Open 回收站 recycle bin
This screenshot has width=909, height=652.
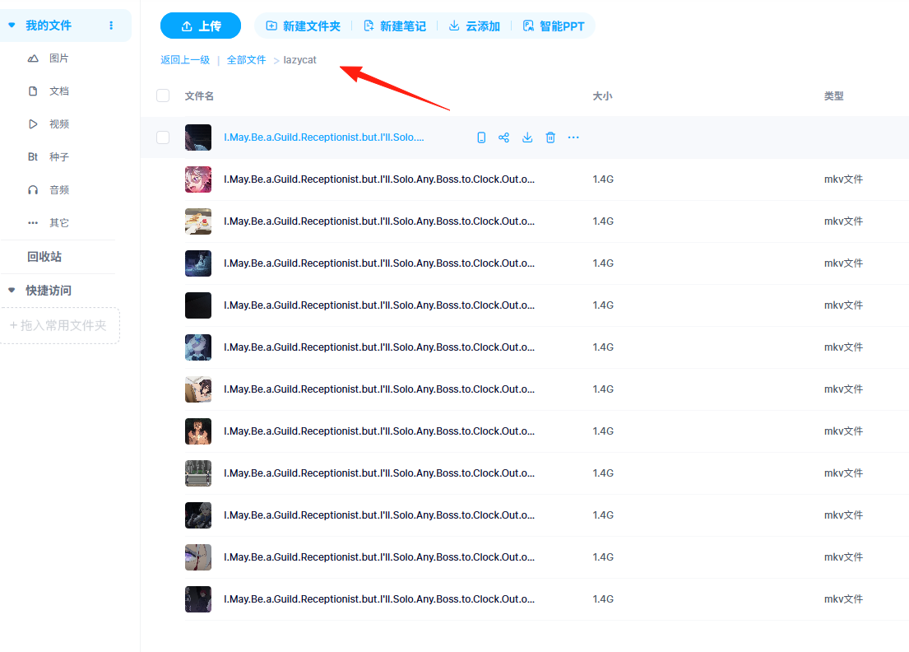[x=44, y=257]
